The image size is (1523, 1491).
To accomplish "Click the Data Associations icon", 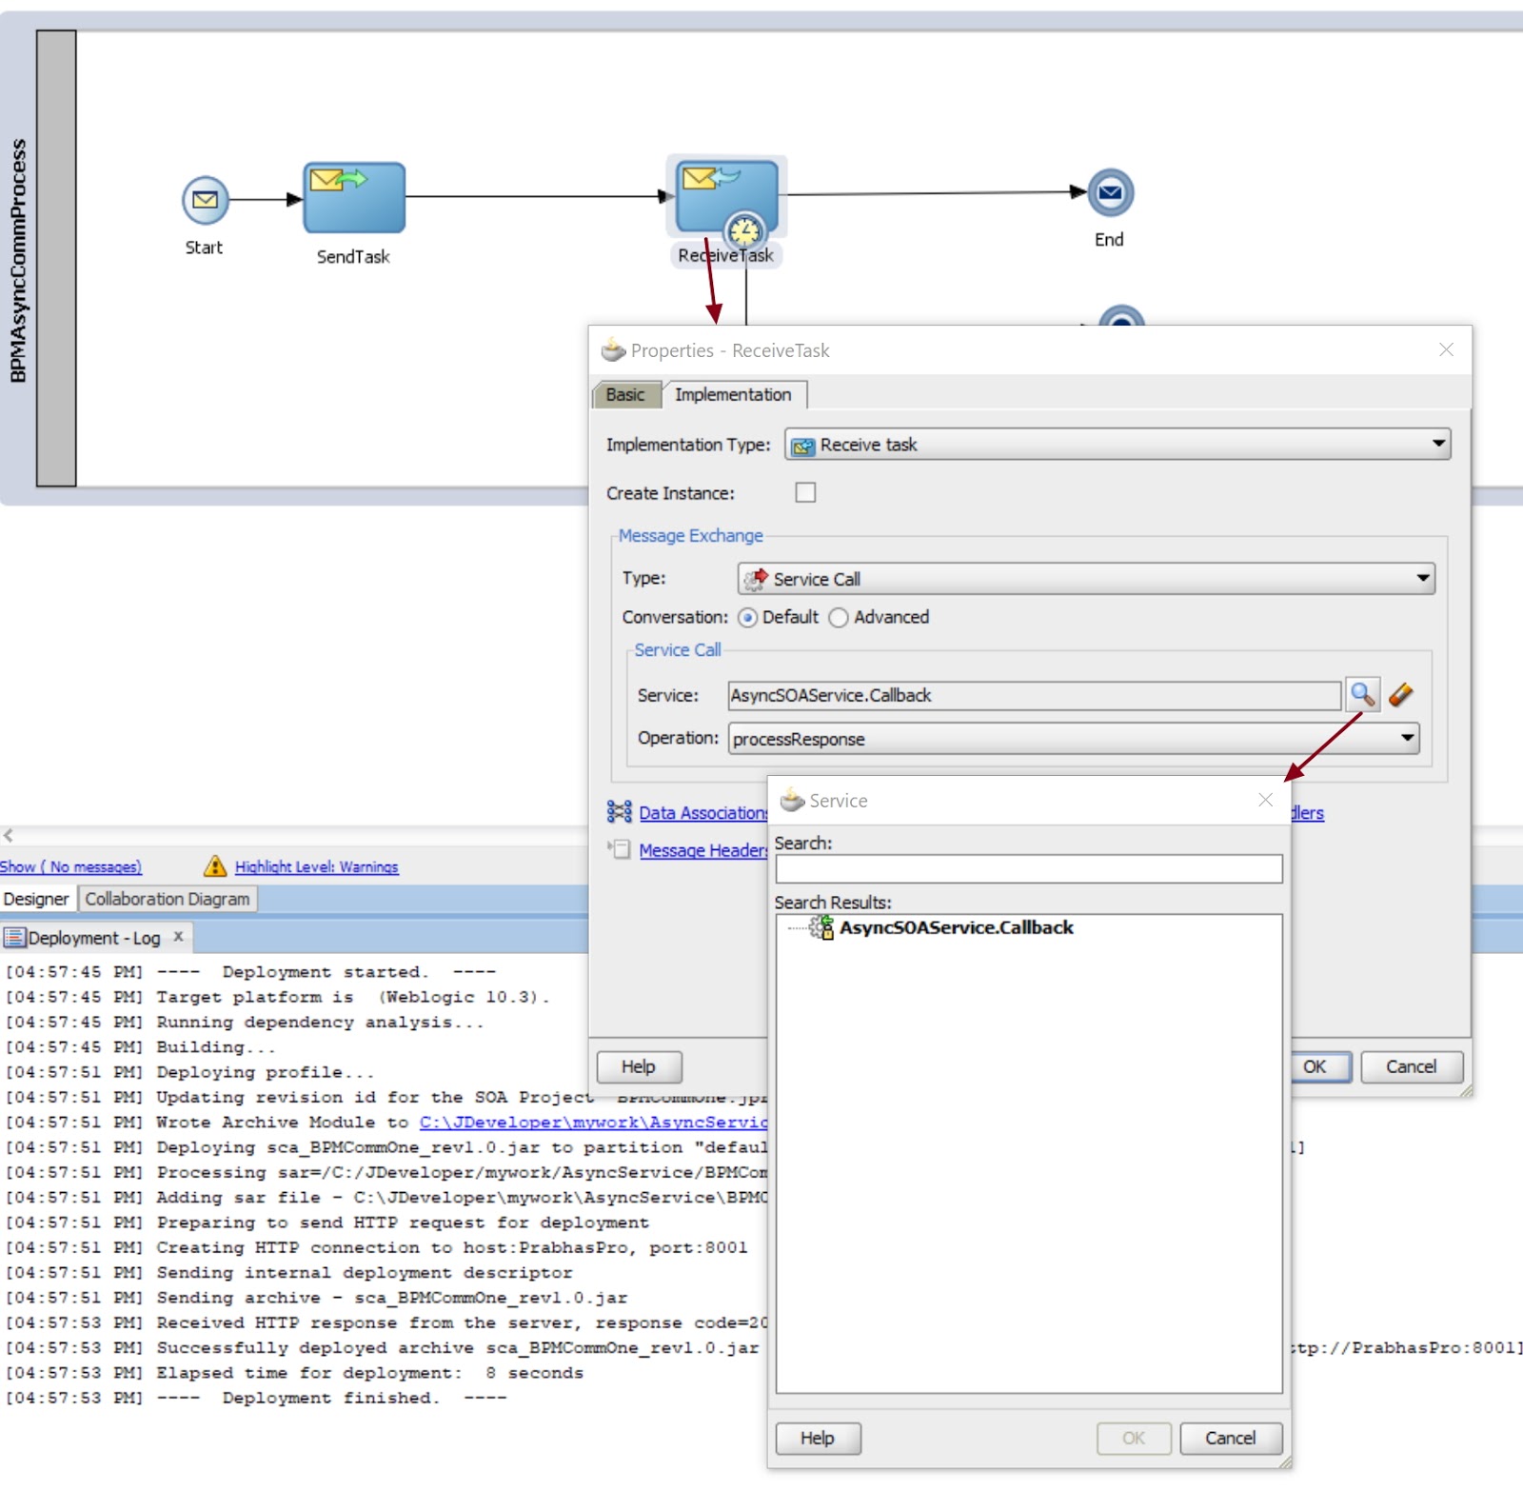I will (x=619, y=812).
